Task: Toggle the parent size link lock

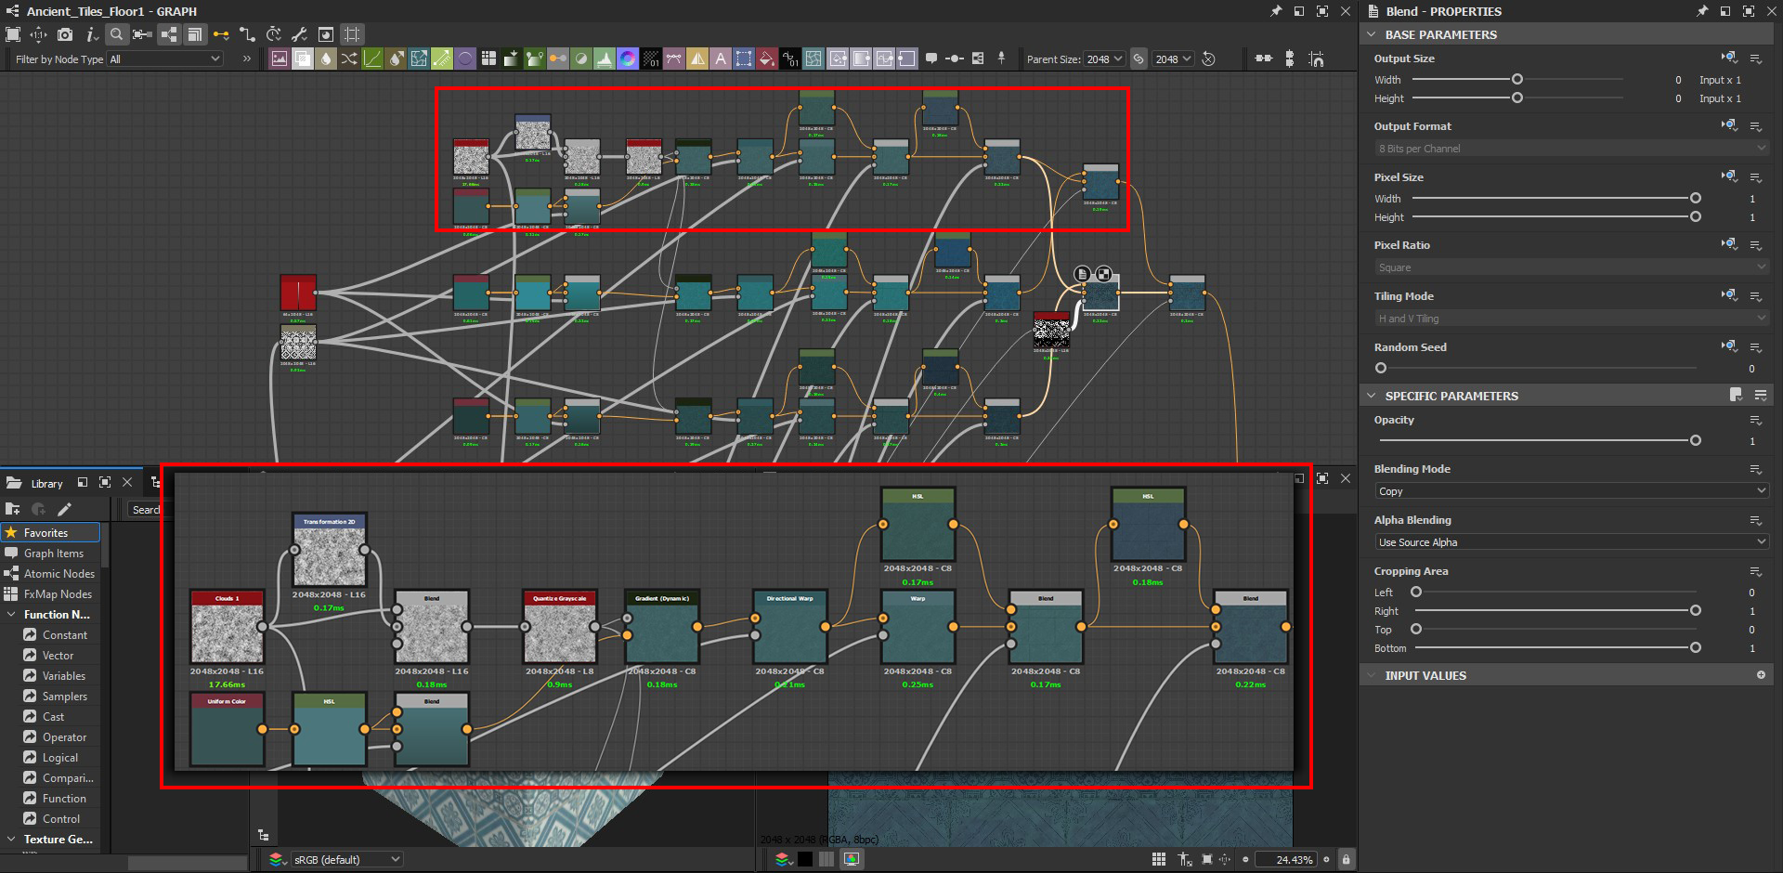Action: [x=1139, y=59]
